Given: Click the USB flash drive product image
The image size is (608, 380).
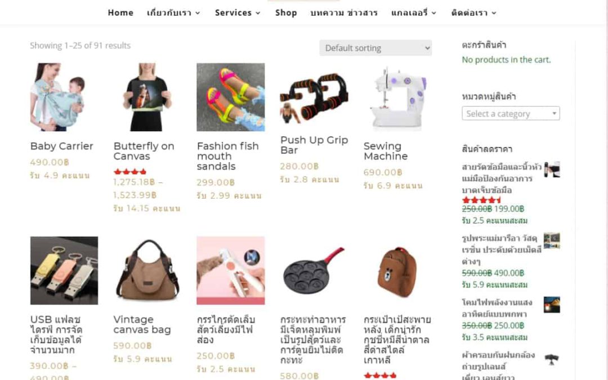Looking at the screenshot, I should point(64,270).
